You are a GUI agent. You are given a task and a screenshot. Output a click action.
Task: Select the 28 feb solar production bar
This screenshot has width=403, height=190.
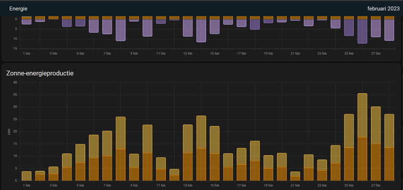tap(389, 147)
